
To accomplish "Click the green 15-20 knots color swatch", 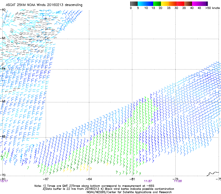I will pyautogui.click(x=157, y=4).
